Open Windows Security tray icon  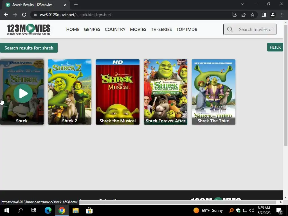pos(238,210)
